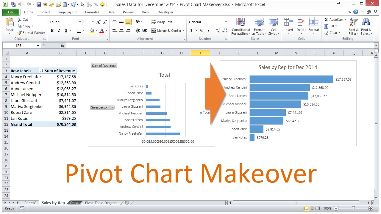Click the Name Box showing I29
Screen dimensions: 381x214
(x=19, y=45)
